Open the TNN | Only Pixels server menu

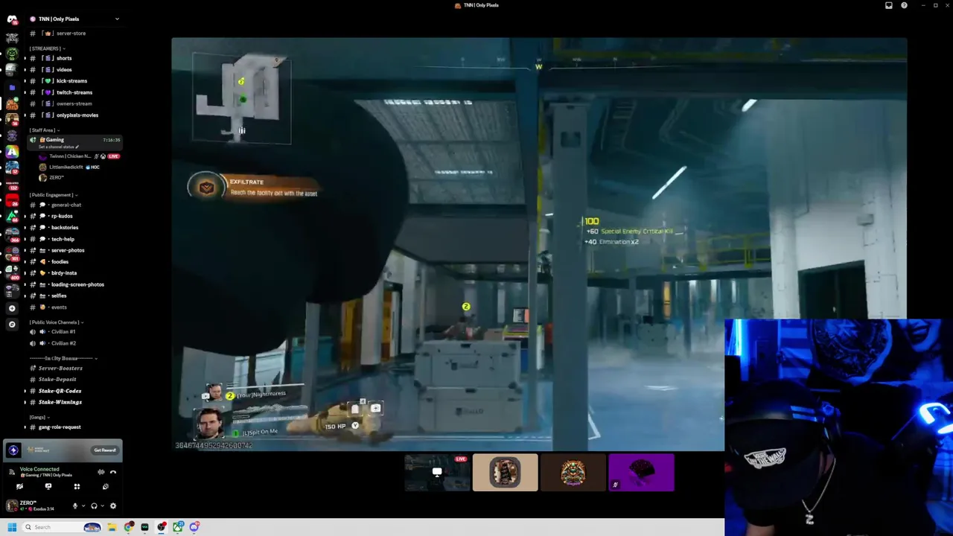(74, 19)
